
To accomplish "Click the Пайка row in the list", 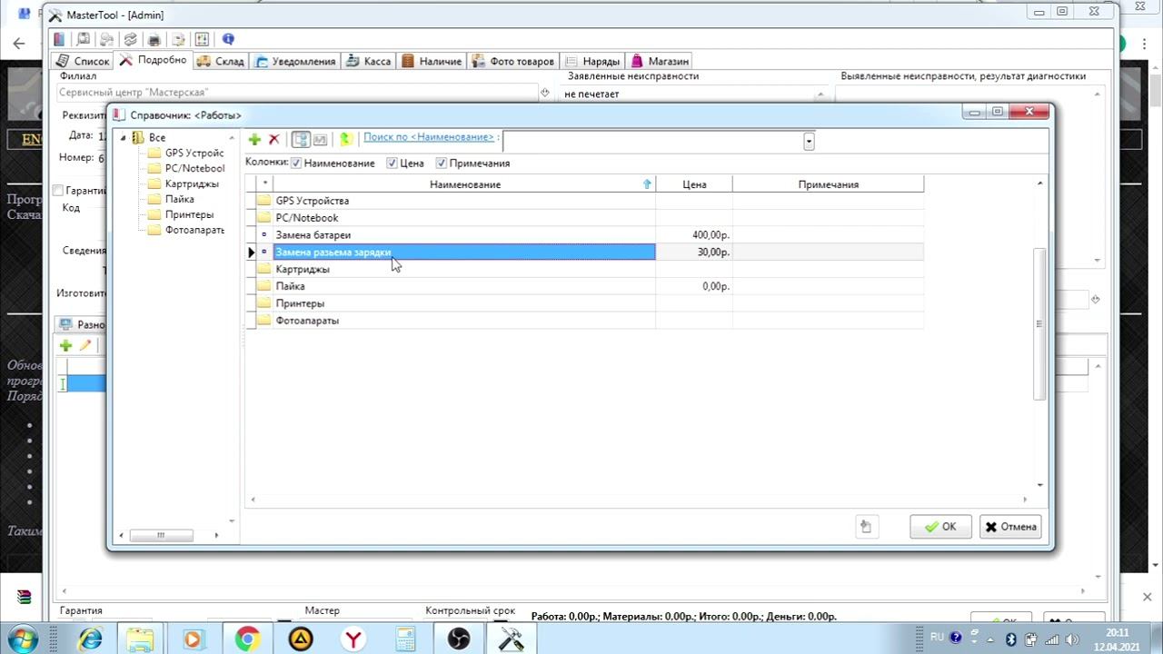I will (x=586, y=286).
